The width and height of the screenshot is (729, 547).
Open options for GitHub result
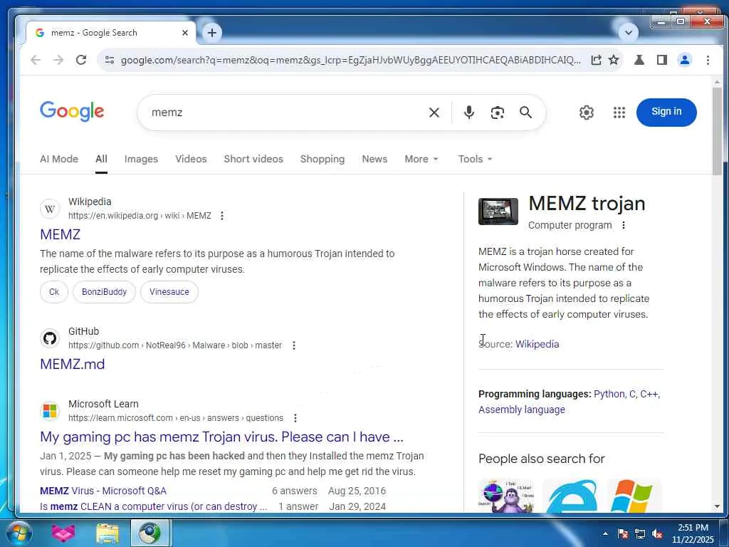pyautogui.click(x=294, y=345)
